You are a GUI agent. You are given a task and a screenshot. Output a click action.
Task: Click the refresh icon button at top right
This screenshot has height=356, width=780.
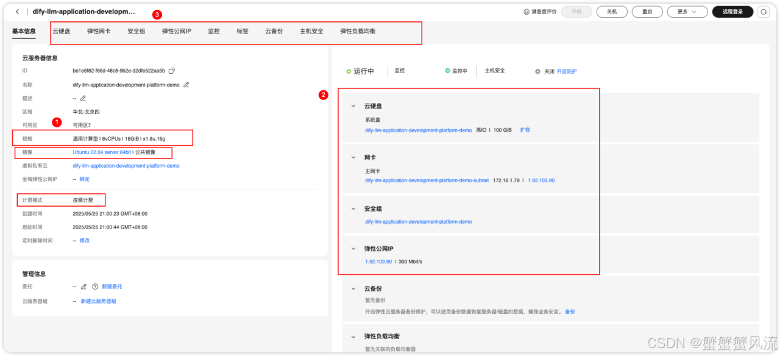[x=764, y=12]
